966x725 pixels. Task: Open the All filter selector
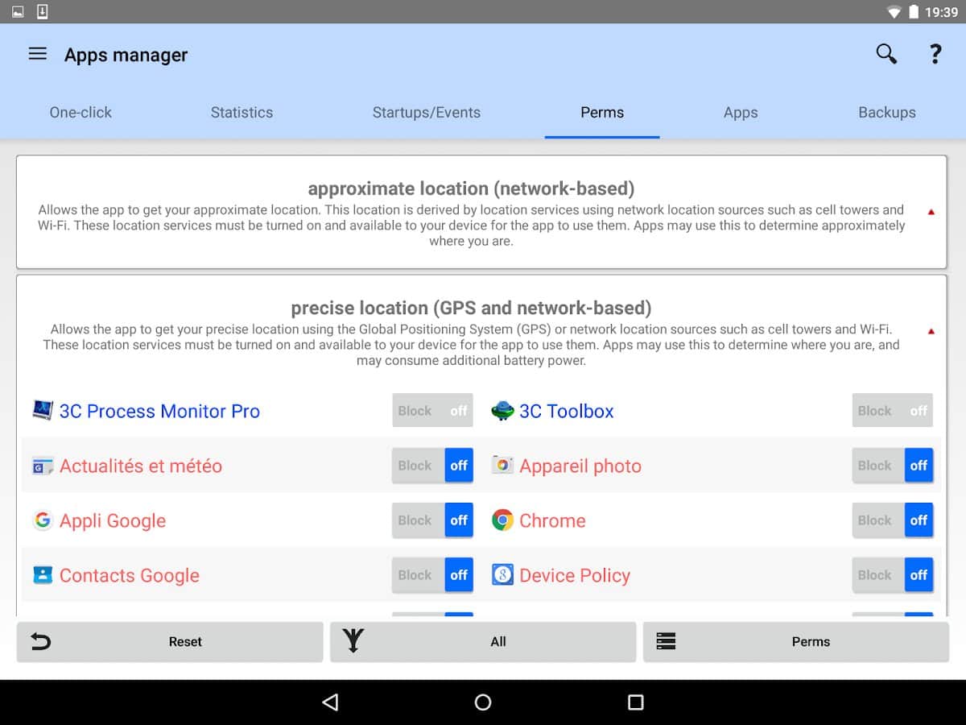point(482,641)
